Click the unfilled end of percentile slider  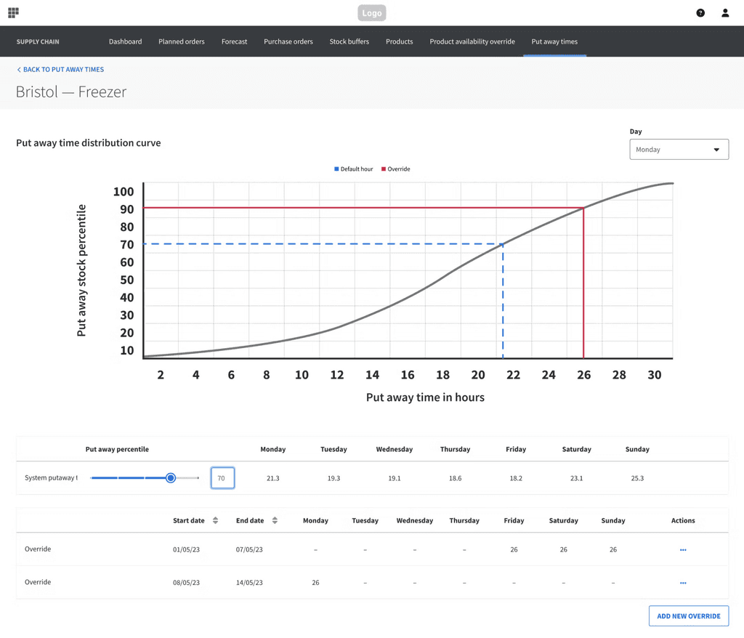coord(187,478)
